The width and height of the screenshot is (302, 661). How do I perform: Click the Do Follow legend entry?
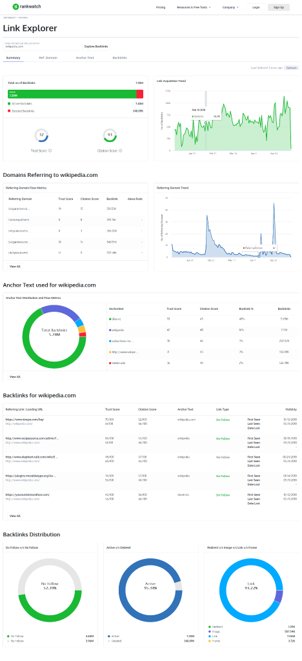[x=15, y=636]
